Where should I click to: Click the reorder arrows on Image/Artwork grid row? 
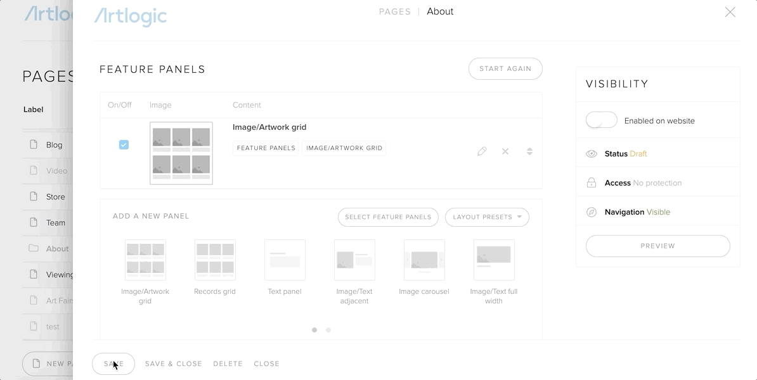pyautogui.click(x=529, y=151)
